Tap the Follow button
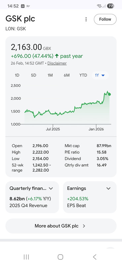This screenshot has width=122, height=265. tap(105, 19)
